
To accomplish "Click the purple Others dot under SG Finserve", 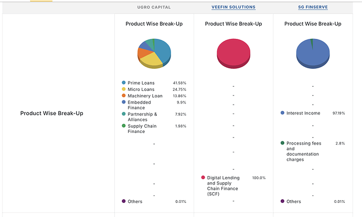I will pyautogui.click(x=282, y=201).
